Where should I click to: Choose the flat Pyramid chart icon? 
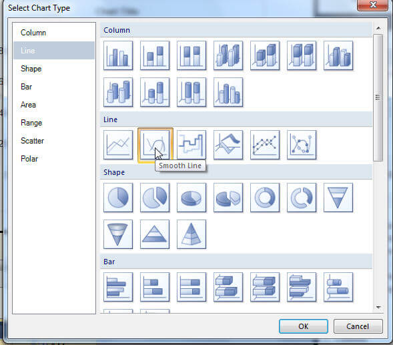[x=155, y=234]
